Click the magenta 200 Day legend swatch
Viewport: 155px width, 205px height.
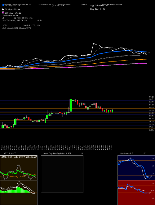(x=3, y=13)
